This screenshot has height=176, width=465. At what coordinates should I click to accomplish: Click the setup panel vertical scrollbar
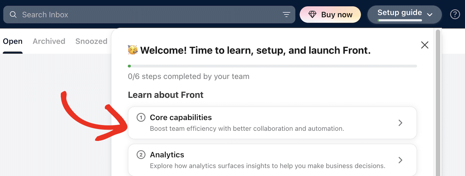[438, 99]
